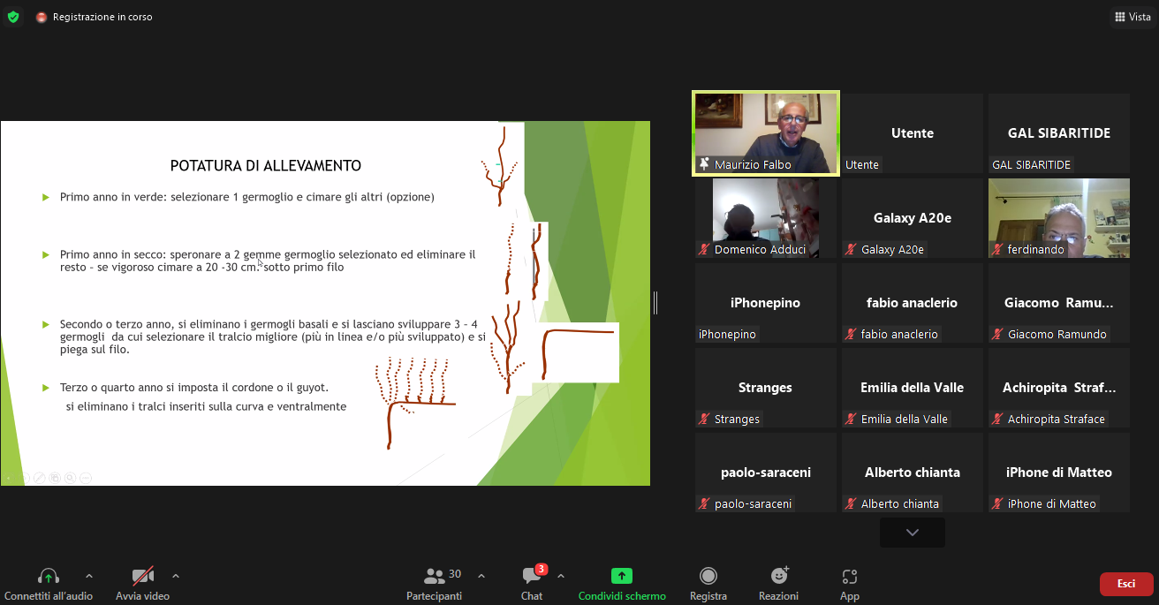Screen dimensions: 1159x605
Task: Click the three-dots more icon on slide
Action: (86, 478)
